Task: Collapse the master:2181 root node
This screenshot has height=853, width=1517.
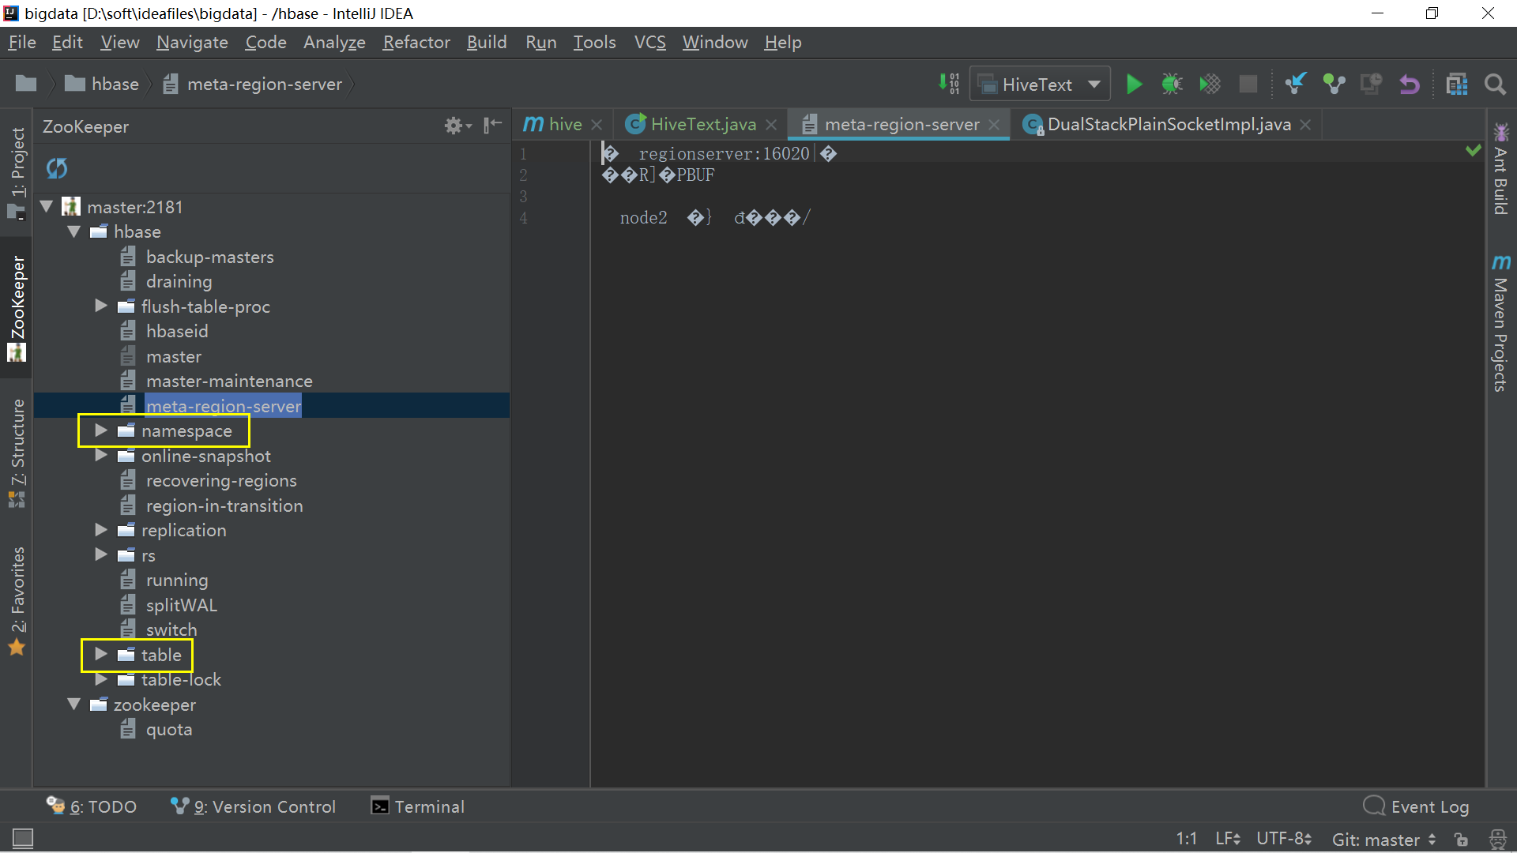Action: [x=47, y=207]
